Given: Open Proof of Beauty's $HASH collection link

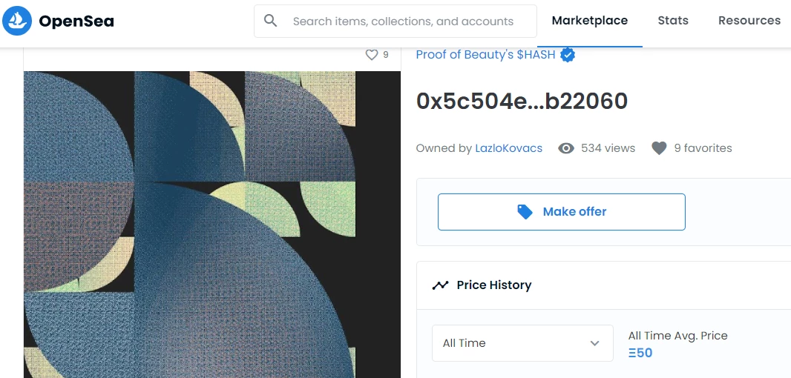Looking at the screenshot, I should [485, 54].
